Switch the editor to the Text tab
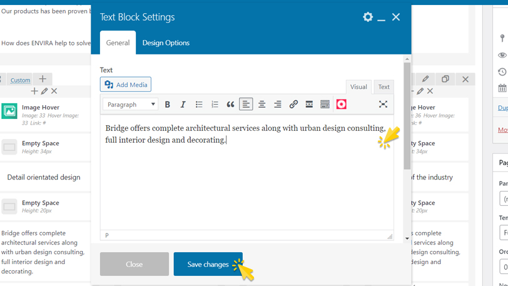Image resolution: width=508 pixels, height=286 pixels. [x=384, y=87]
